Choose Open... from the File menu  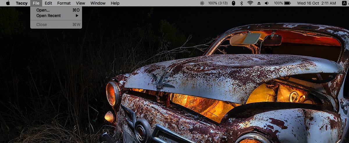point(56,10)
